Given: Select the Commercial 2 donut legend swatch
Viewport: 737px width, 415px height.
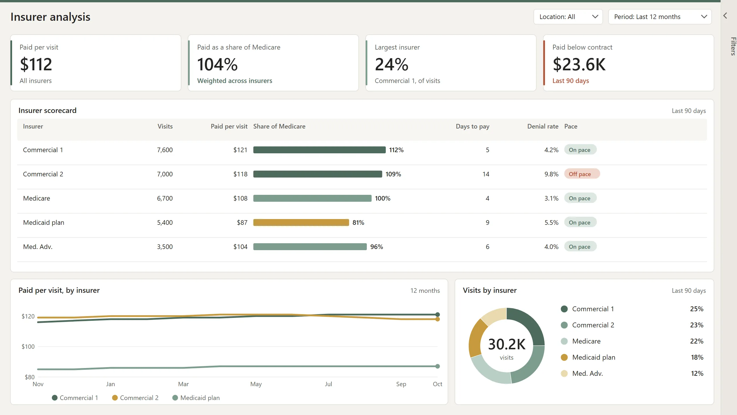Looking at the screenshot, I should (564, 325).
